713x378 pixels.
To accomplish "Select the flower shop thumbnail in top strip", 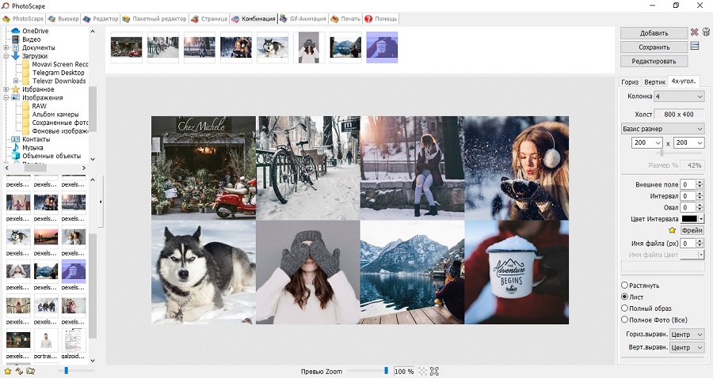I will [126, 47].
